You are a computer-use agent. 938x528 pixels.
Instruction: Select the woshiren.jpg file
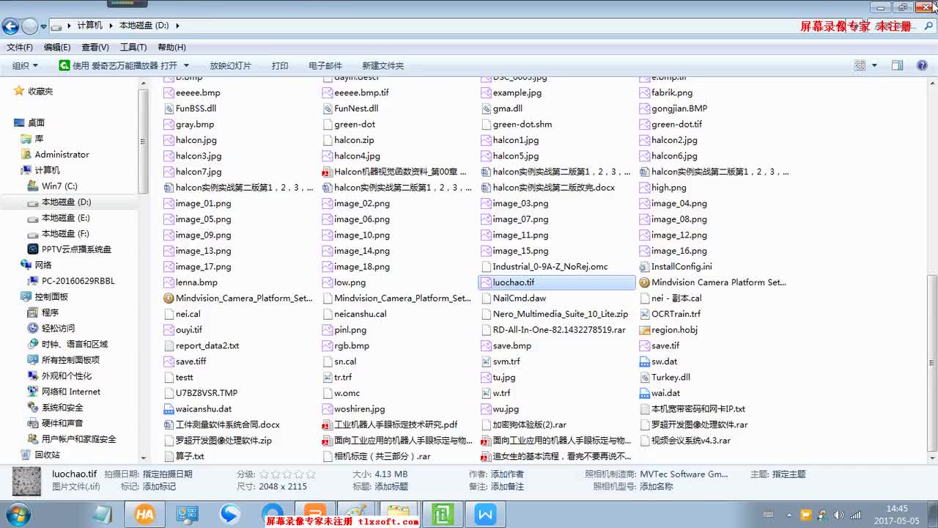click(360, 409)
